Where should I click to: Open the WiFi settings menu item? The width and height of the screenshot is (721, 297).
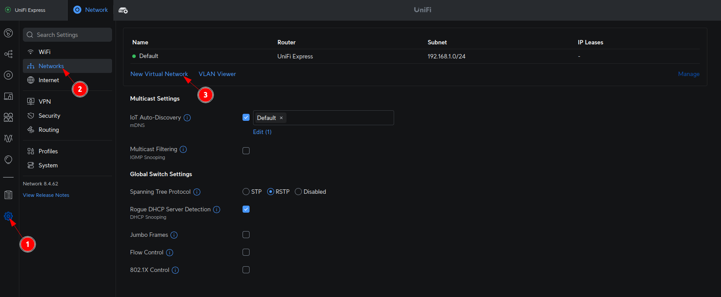point(44,52)
